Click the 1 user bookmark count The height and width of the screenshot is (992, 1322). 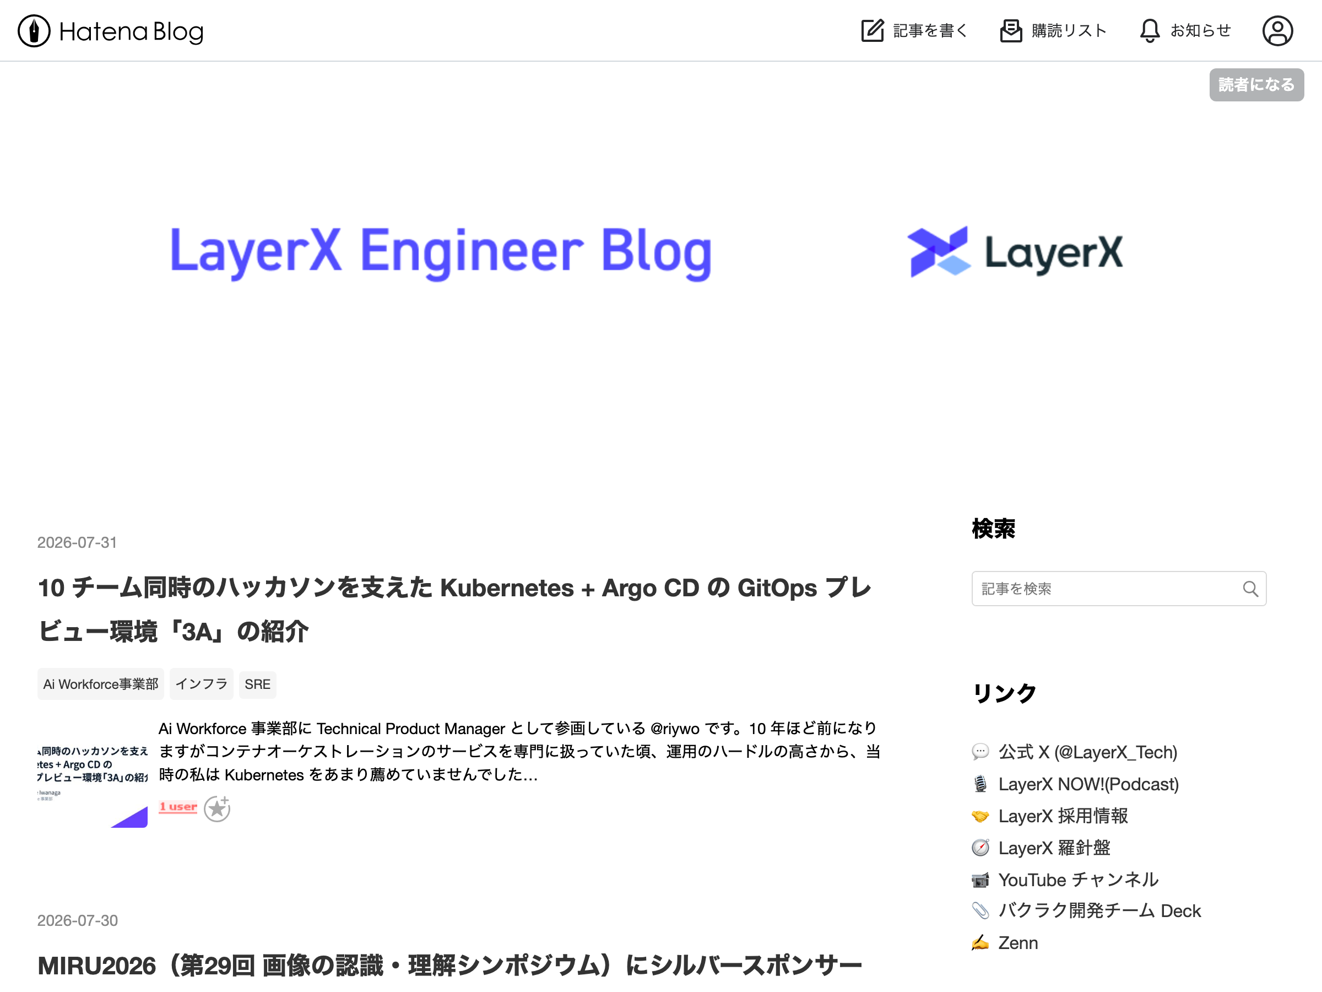[x=177, y=807]
